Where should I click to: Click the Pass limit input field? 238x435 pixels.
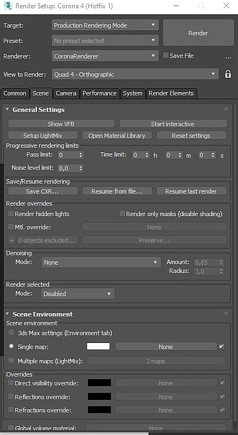click(68, 155)
